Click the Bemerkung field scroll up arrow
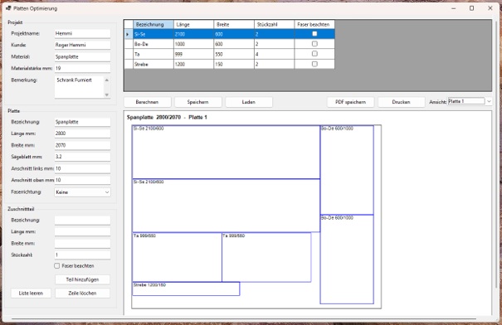 106,80
